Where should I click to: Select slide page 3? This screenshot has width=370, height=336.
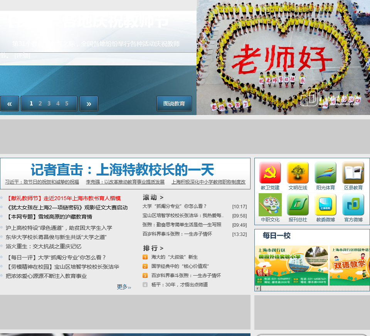pos(49,104)
